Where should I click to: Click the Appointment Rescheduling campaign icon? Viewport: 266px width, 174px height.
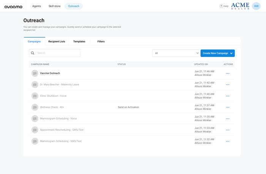click(35, 130)
